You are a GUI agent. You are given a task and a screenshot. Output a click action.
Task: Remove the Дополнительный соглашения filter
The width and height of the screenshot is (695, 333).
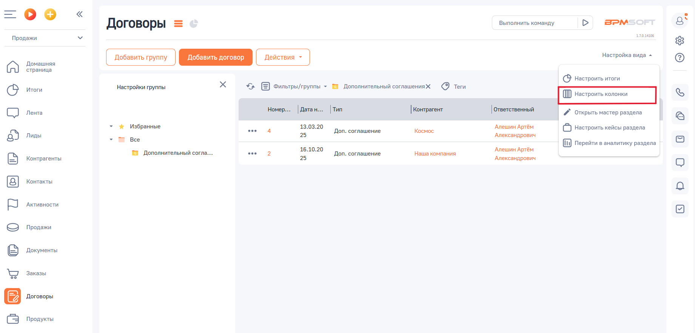428,86
